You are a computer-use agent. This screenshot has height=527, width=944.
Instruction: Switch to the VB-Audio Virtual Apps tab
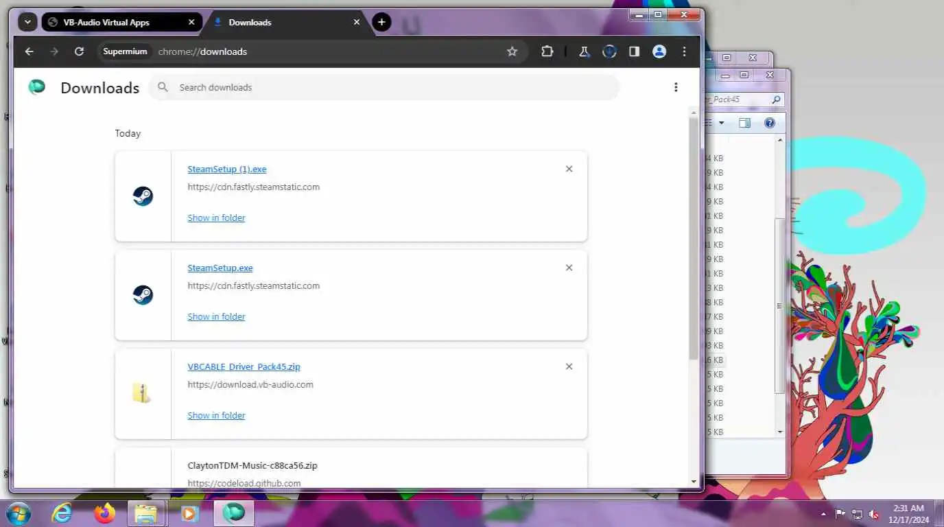click(x=121, y=22)
